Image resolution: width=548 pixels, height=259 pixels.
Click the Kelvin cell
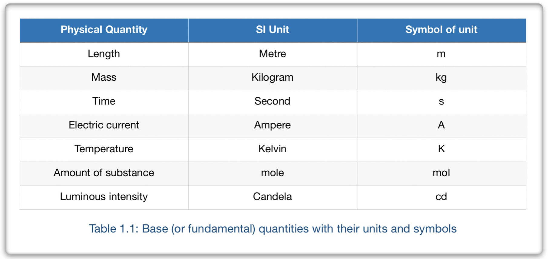click(x=272, y=149)
